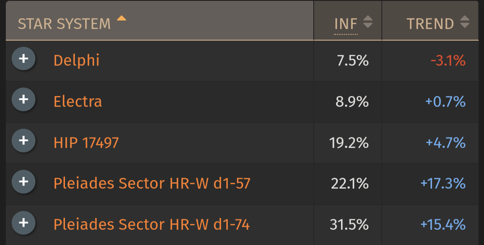Expand the HIP 17497 row details
Screen dimensions: 484x245
tap(23, 141)
